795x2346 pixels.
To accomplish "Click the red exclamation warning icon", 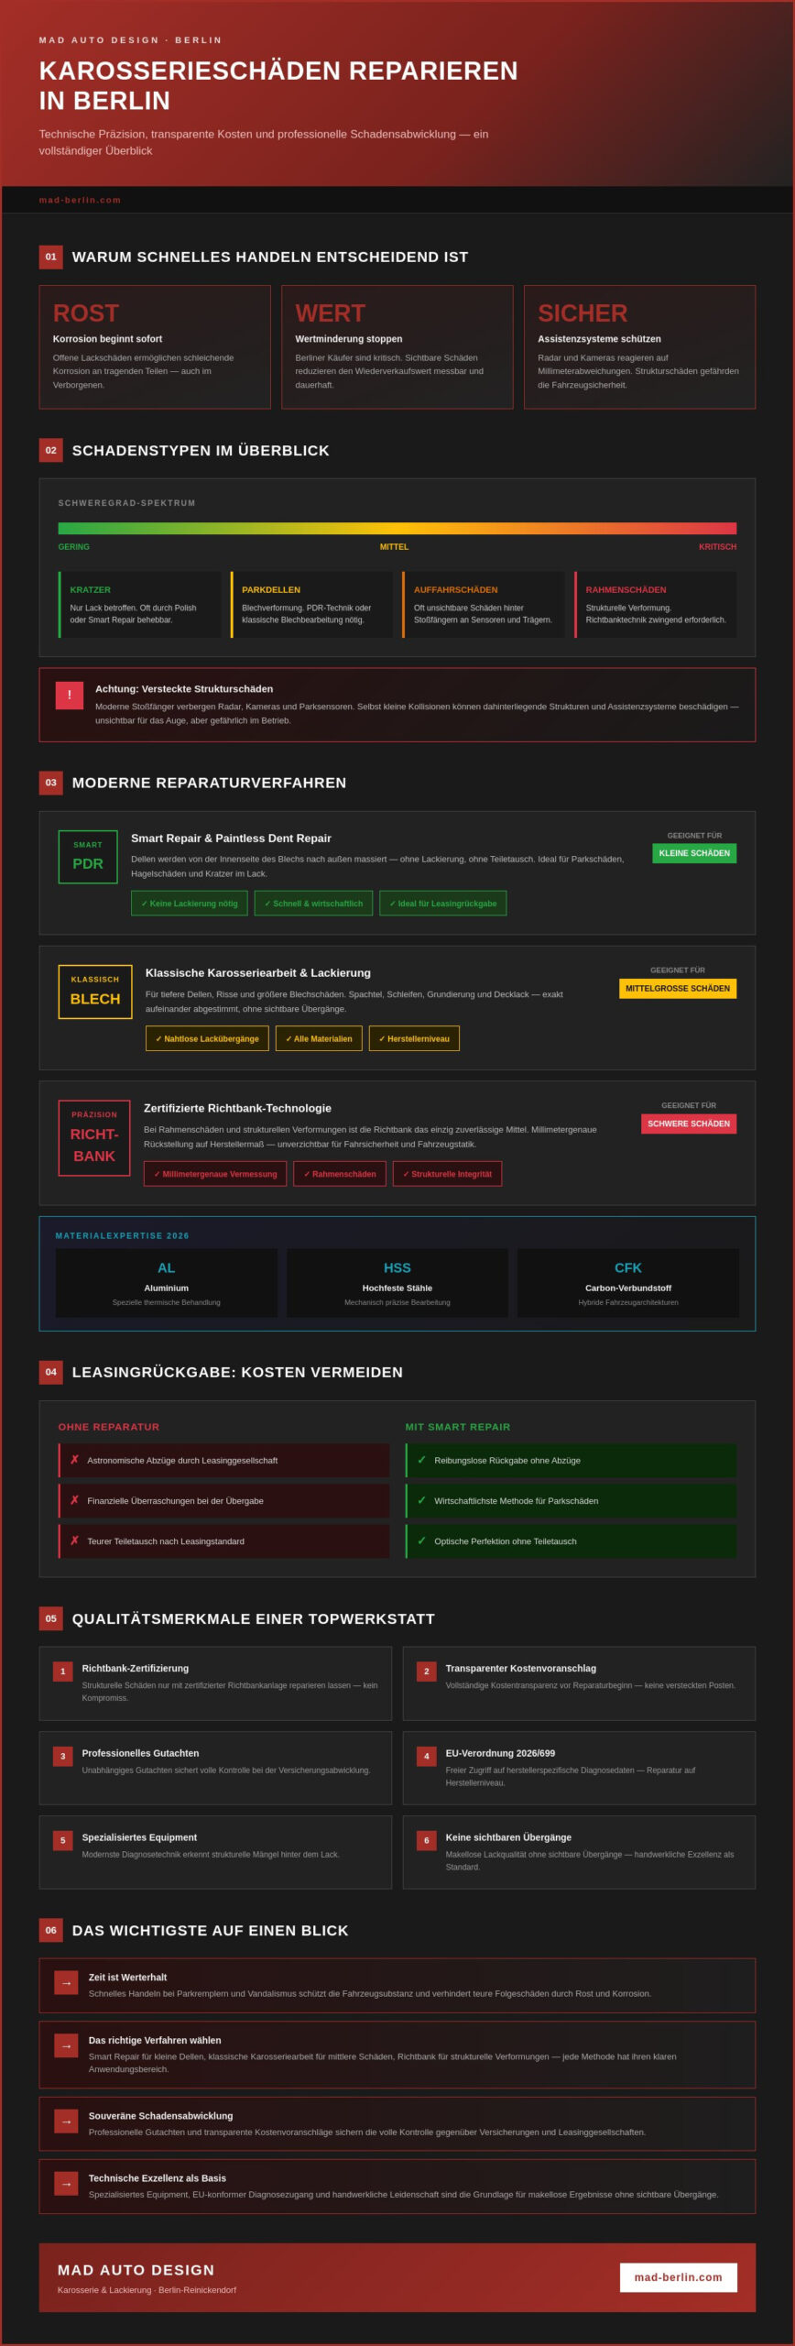I will (70, 696).
